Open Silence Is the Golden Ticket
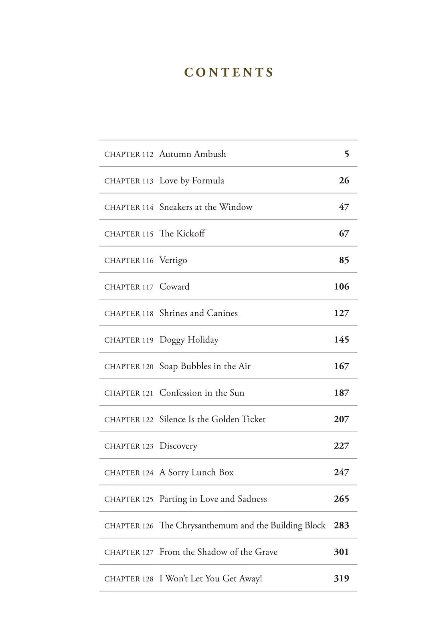The image size is (447, 642). (x=228, y=419)
